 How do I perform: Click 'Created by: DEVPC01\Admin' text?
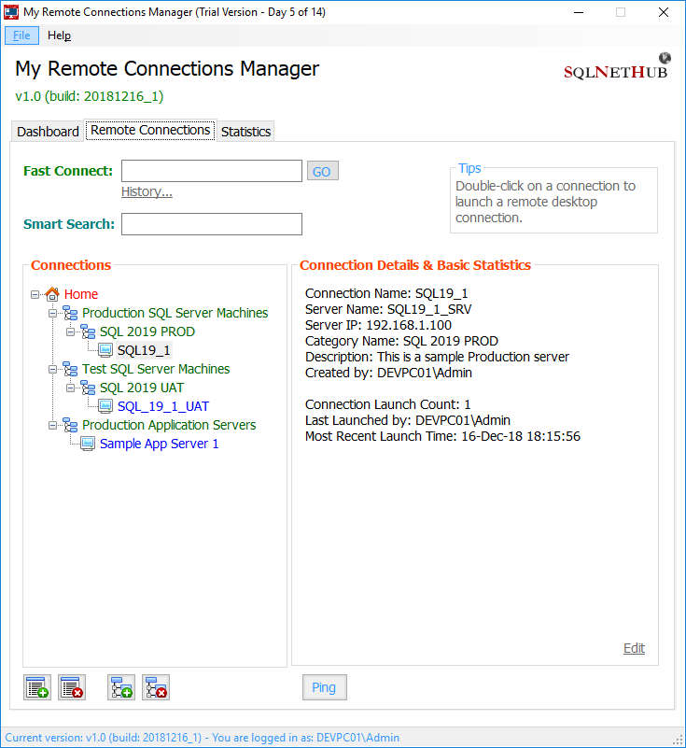pos(388,373)
